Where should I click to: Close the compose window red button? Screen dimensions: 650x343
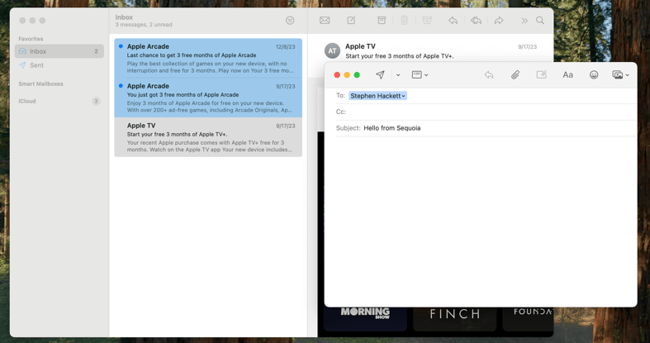click(x=337, y=74)
